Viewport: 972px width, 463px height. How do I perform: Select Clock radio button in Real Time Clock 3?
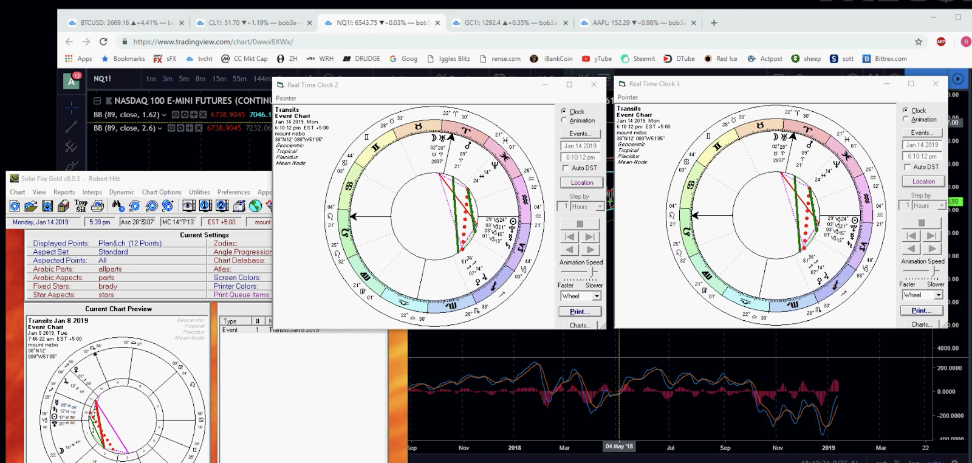906,110
